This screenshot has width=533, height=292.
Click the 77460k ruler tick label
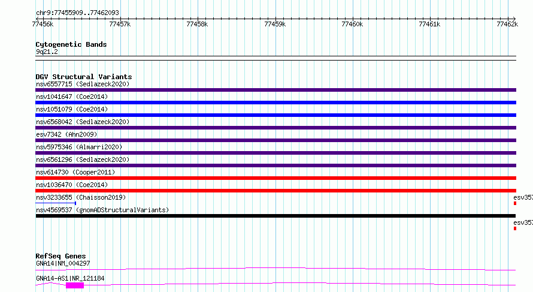click(352, 24)
